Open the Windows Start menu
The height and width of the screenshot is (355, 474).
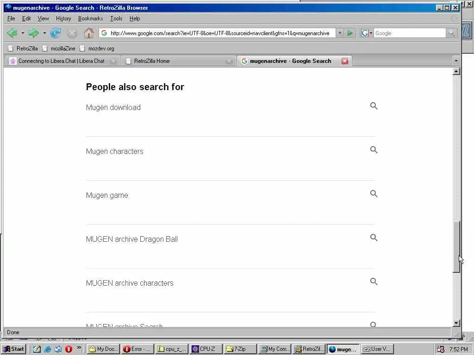(13, 349)
